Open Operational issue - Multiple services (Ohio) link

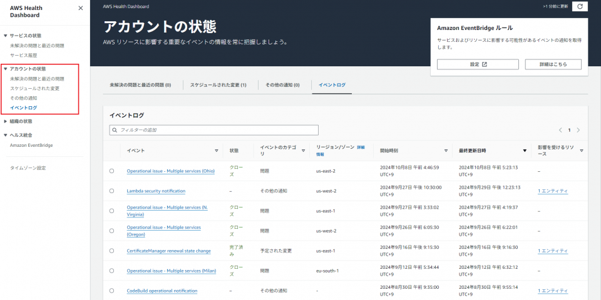pos(170,171)
